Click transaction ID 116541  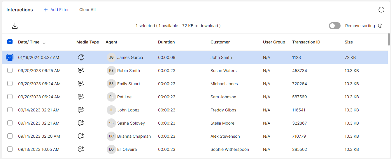point(299,110)
